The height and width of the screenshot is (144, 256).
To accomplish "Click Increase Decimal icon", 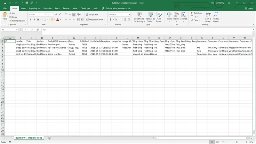I will tap(125, 20).
